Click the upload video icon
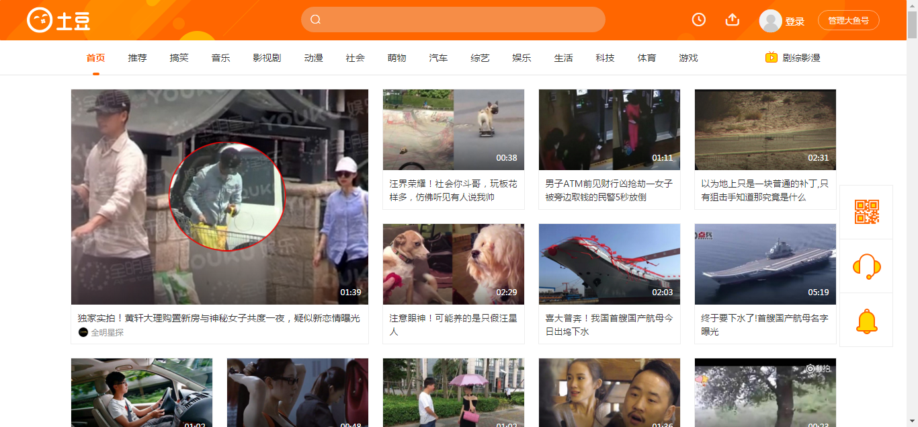The image size is (918, 427). point(733,20)
